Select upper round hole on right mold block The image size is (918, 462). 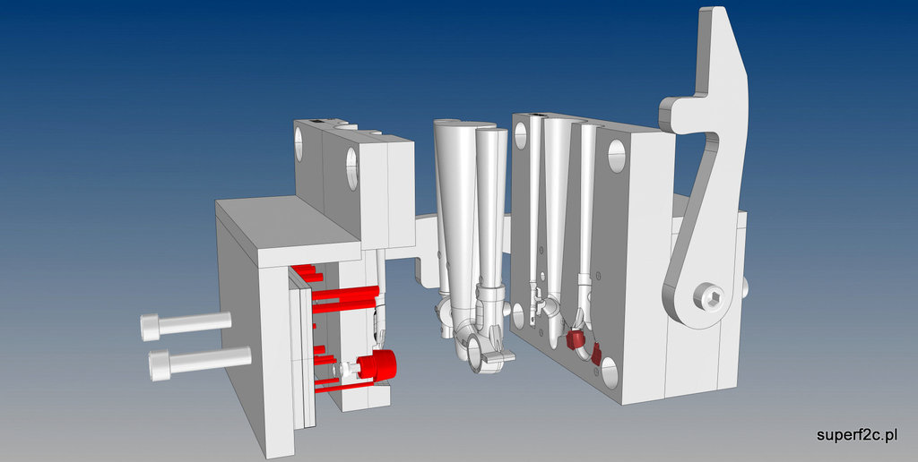(618, 155)
